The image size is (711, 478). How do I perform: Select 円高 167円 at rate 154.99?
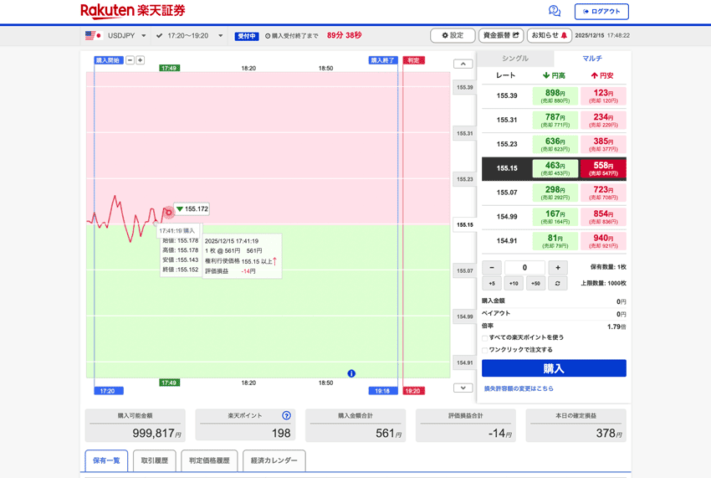pos(555,217)
